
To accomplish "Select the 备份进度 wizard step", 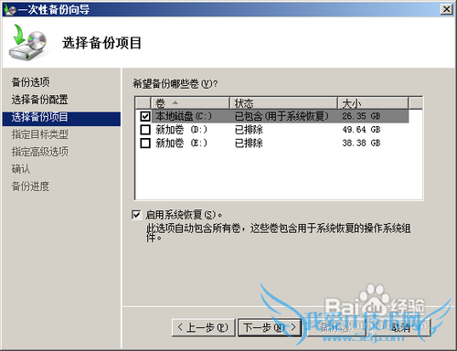I will point(30,186).
